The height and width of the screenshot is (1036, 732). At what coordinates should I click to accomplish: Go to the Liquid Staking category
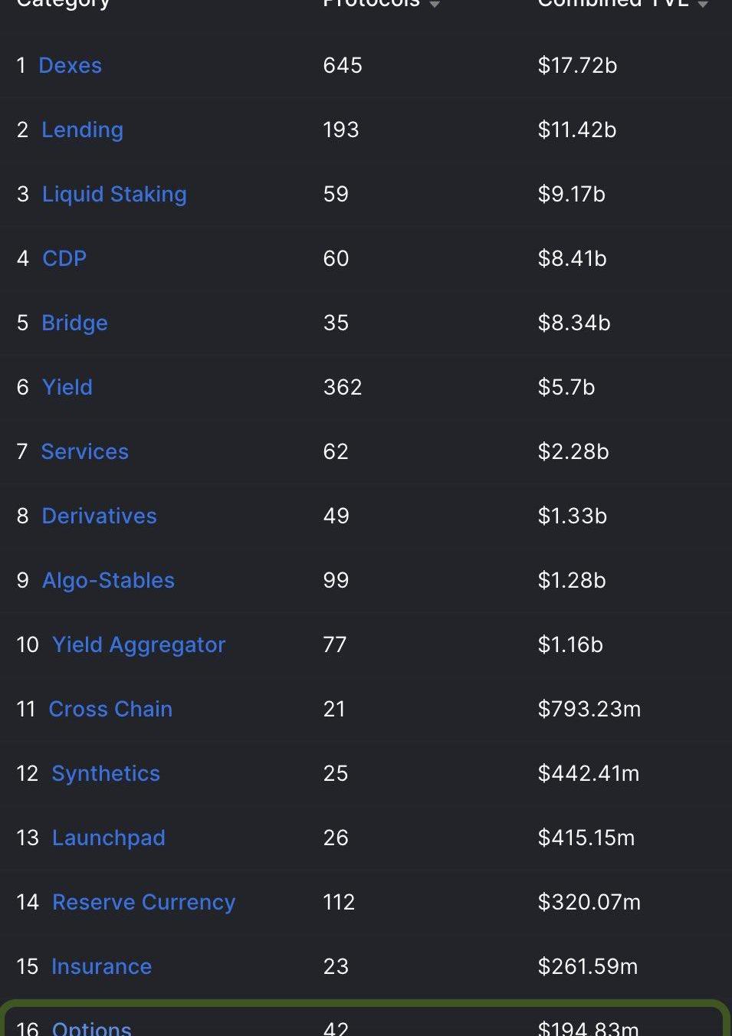click(114, 195)
